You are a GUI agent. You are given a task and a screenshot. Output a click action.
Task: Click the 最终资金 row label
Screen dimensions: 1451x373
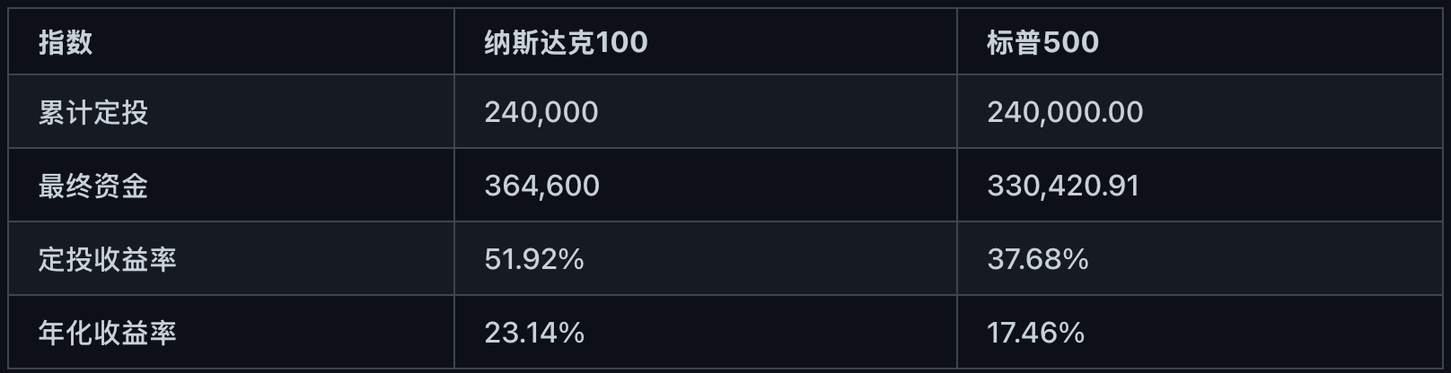click(x=93, y=186)
